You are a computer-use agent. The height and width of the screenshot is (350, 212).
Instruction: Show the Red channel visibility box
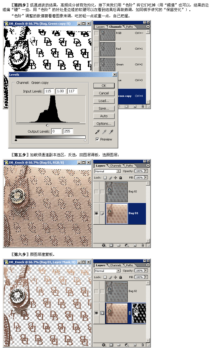coord(96,49)
